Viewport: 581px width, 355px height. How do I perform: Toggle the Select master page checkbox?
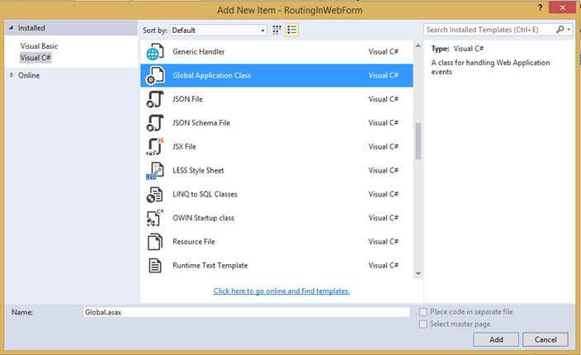(x=423, y=324)
